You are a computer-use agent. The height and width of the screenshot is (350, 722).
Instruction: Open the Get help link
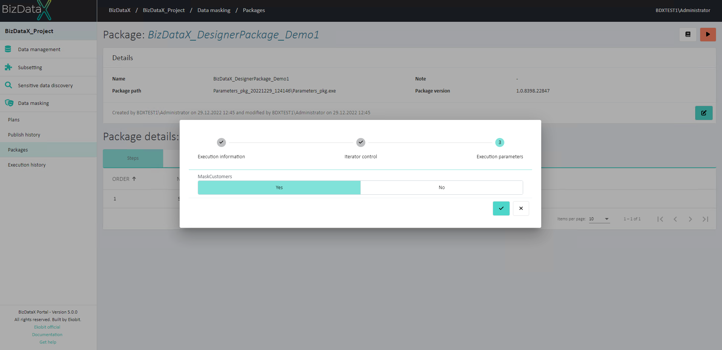[48, 342]
